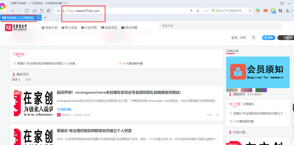Viewport: 294px width, 145px height.
Task: Open the red game controller extension icon
Action: 265,11
